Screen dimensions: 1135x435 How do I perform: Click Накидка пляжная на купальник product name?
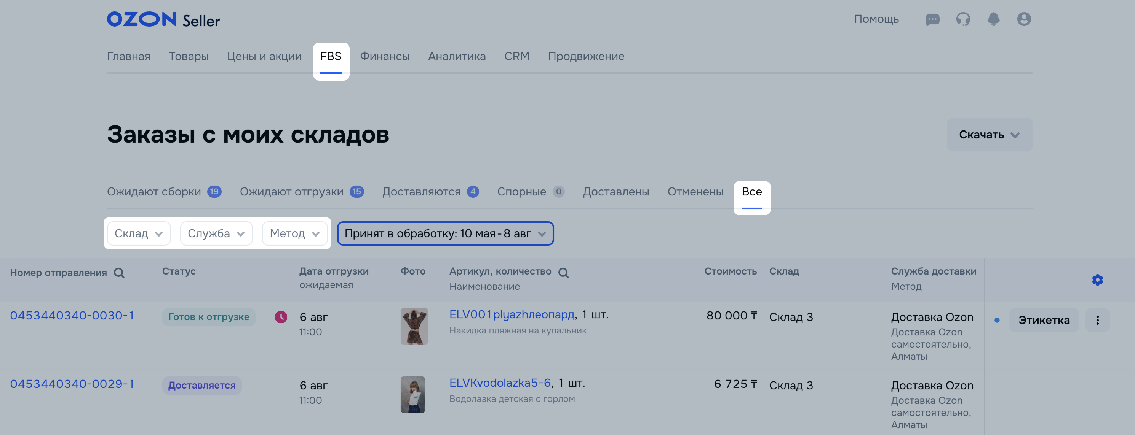point(518,330)
